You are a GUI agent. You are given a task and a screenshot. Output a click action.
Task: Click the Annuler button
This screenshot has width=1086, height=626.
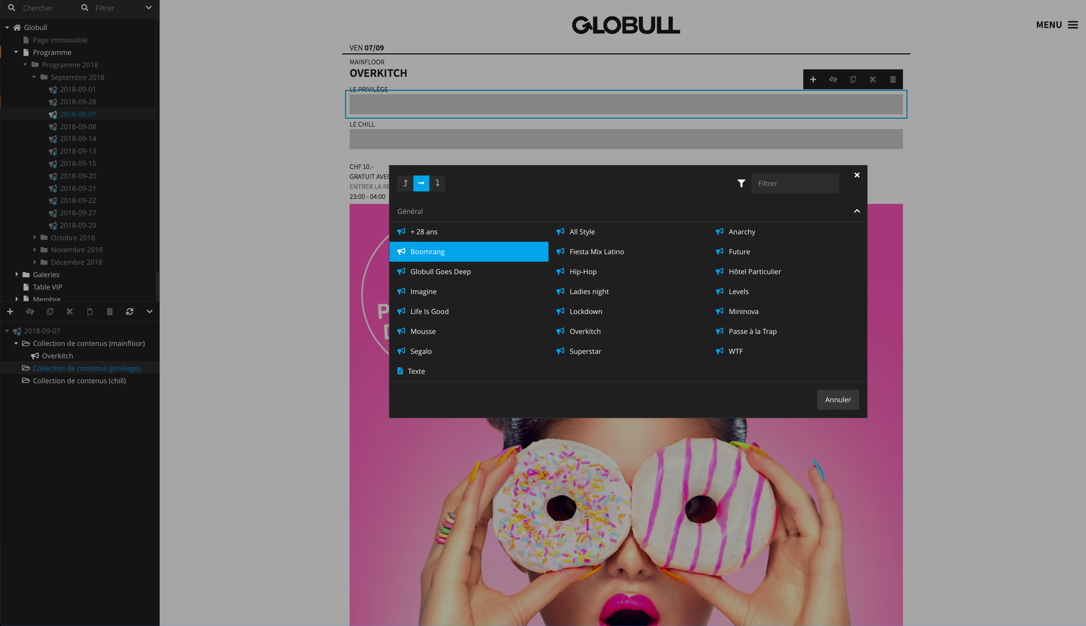pyautogui.click(x=838, y=400)
